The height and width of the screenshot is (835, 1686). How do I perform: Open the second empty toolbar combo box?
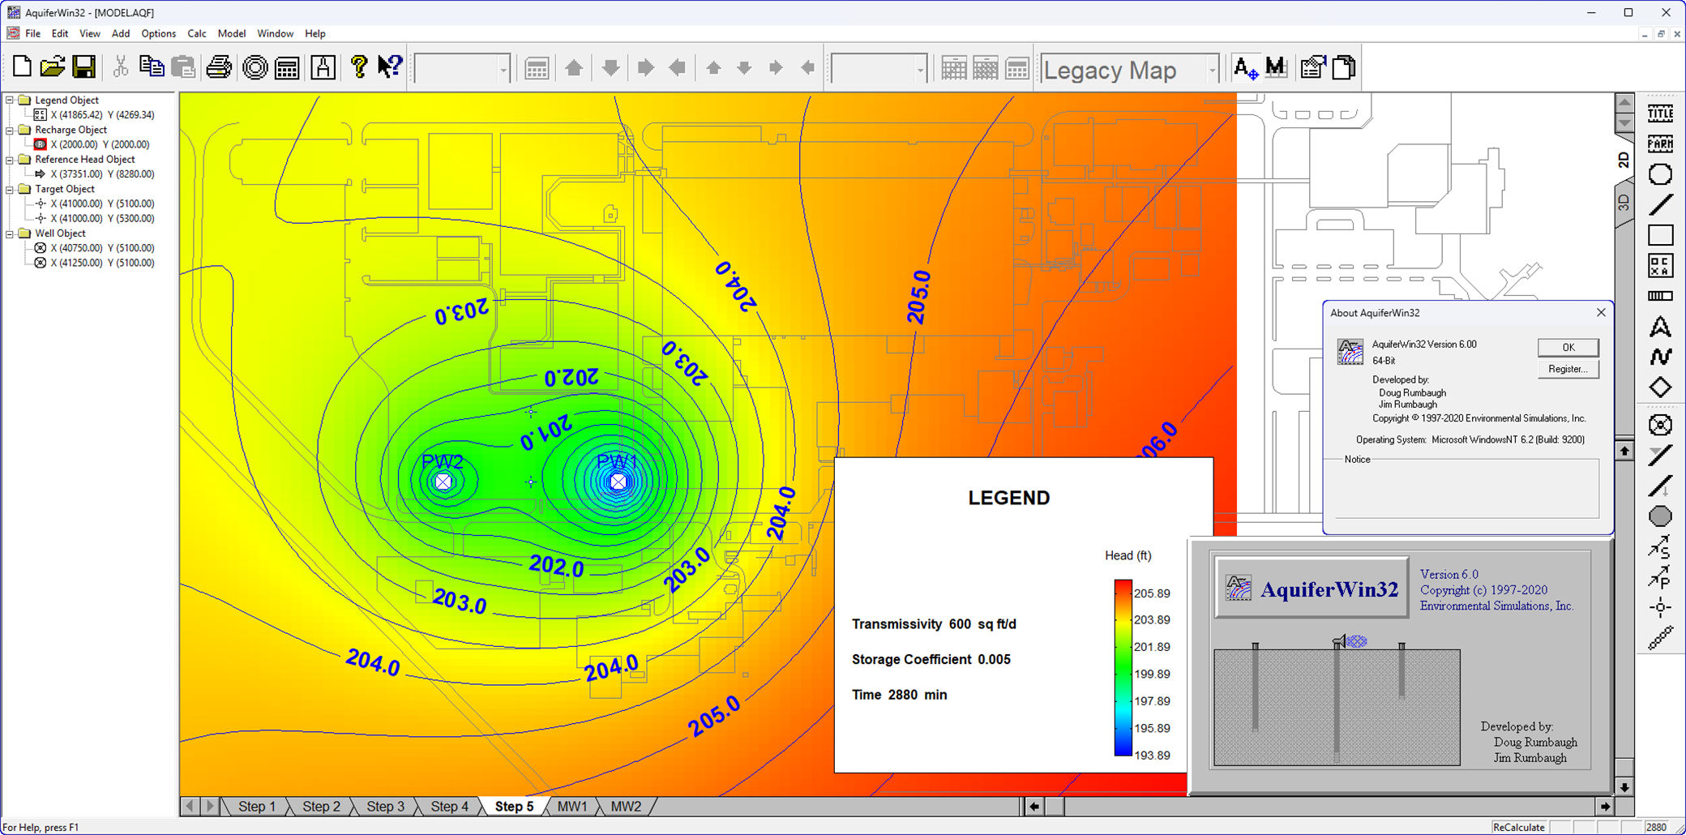coord(920,71)
